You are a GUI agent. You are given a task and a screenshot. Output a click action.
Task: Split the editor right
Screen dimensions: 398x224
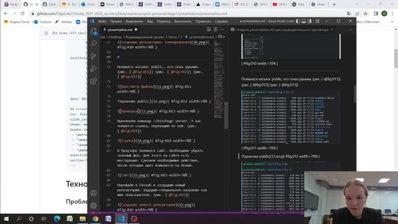tap(215, 29)
